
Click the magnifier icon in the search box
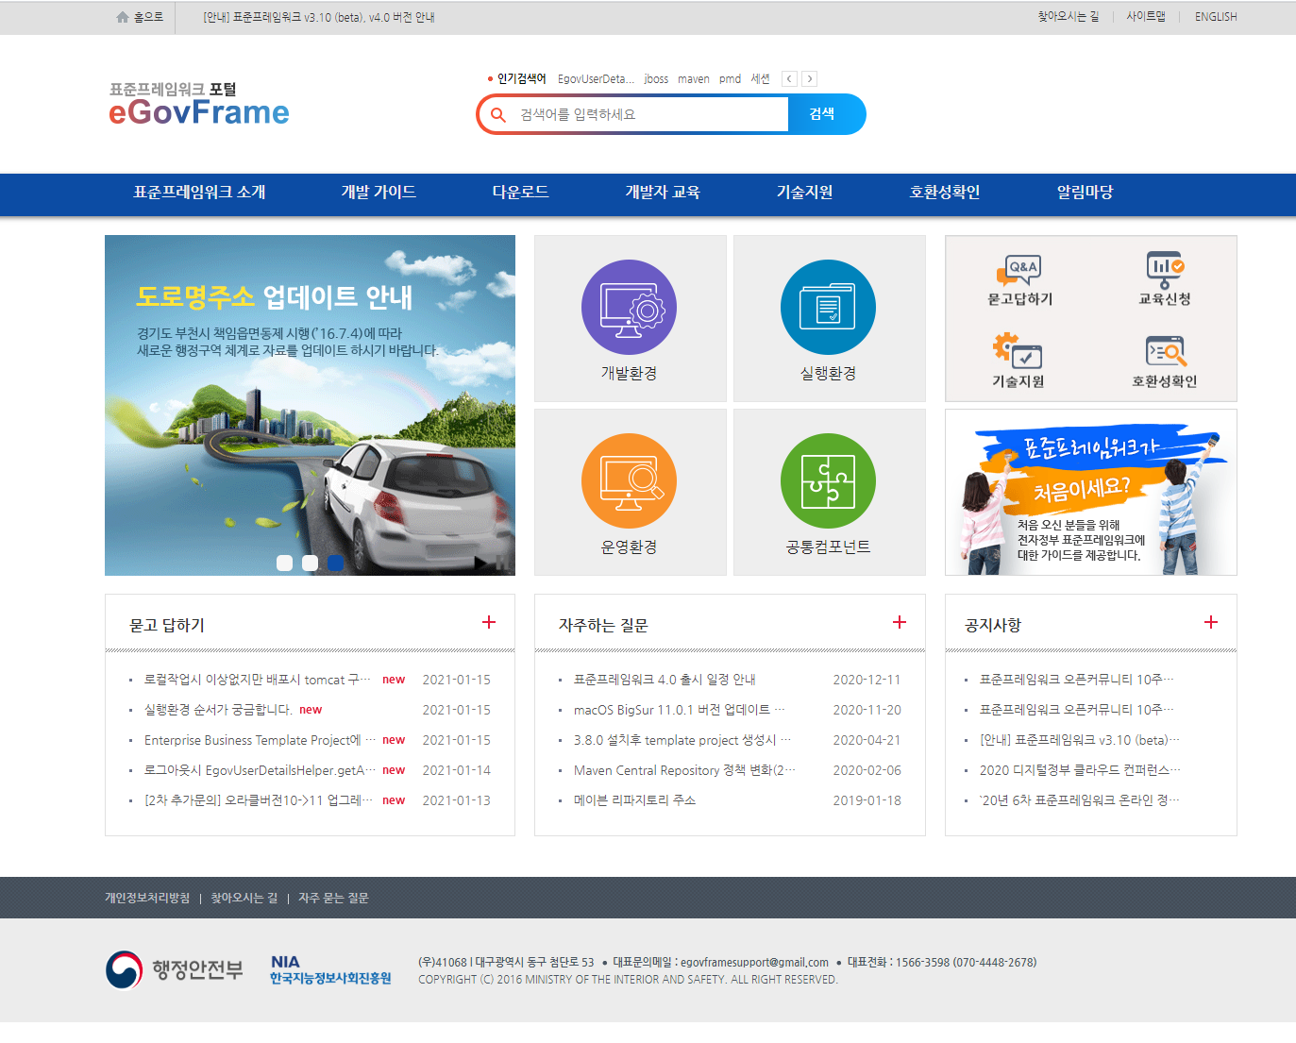point(497,114)
